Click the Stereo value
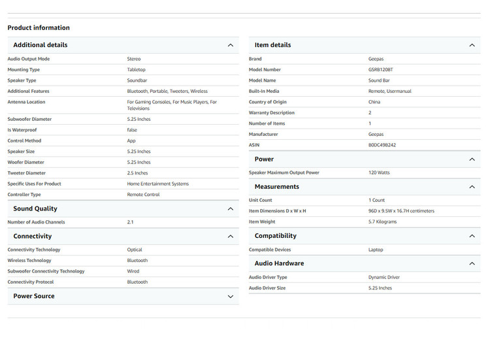 (134, 59)
